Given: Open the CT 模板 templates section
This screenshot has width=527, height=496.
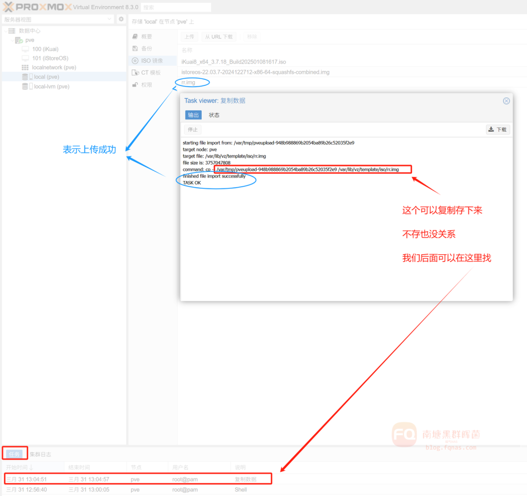Looking at the screenshot, I should tap(150, 73).
